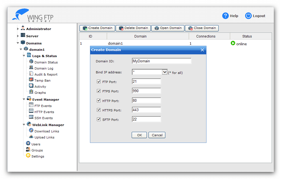Screen dimensions: 281x179
Task: Open the Graphs icon in sidebar
Action: click(x=31, y=92)
